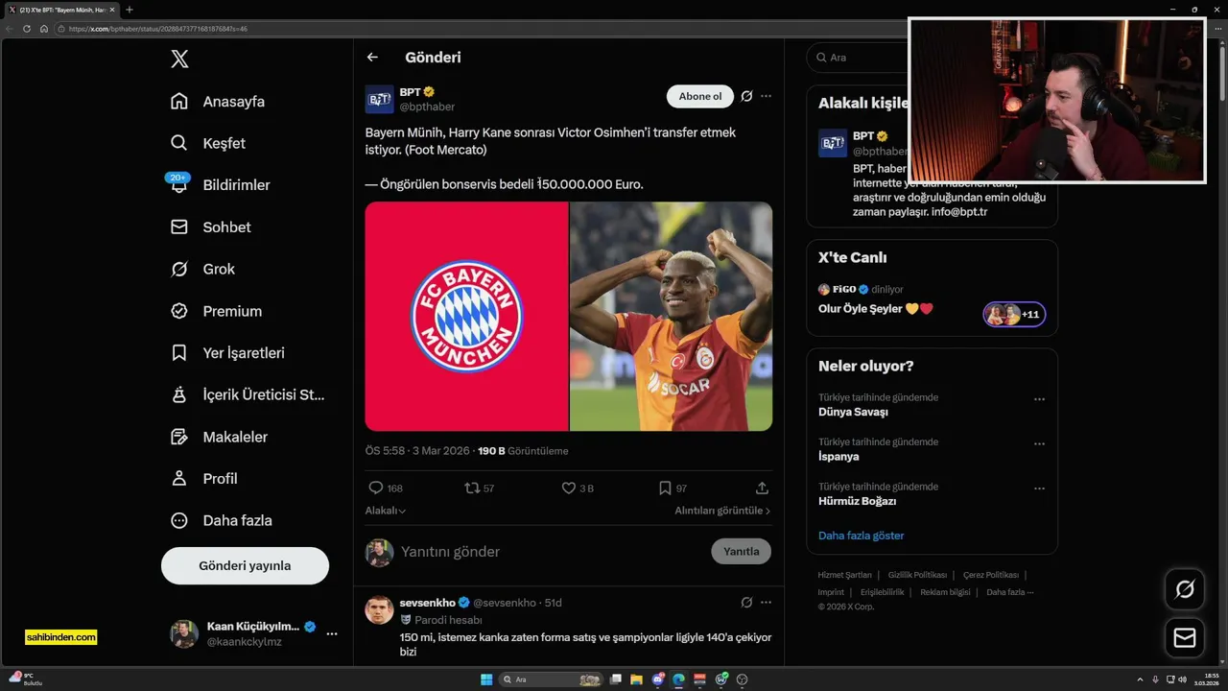Viewport: 1228px width, 691px height.
Task: Open İçerik Üreticisi Stüdyosu item
Action: coord(248,394)
